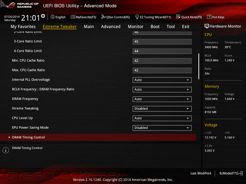246x184 pixels.
Task: Edit the Max. CPU Cache Ratio field
Action: coord(162,70)
